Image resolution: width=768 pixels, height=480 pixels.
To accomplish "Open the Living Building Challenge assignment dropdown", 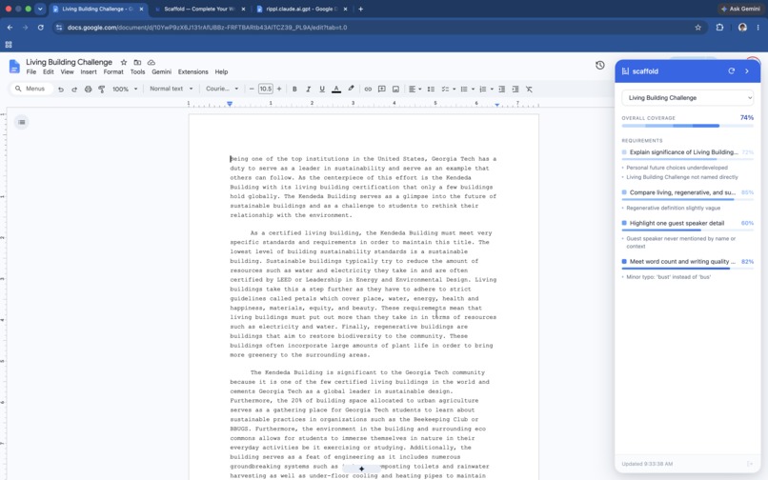I will tap(688, 98).
